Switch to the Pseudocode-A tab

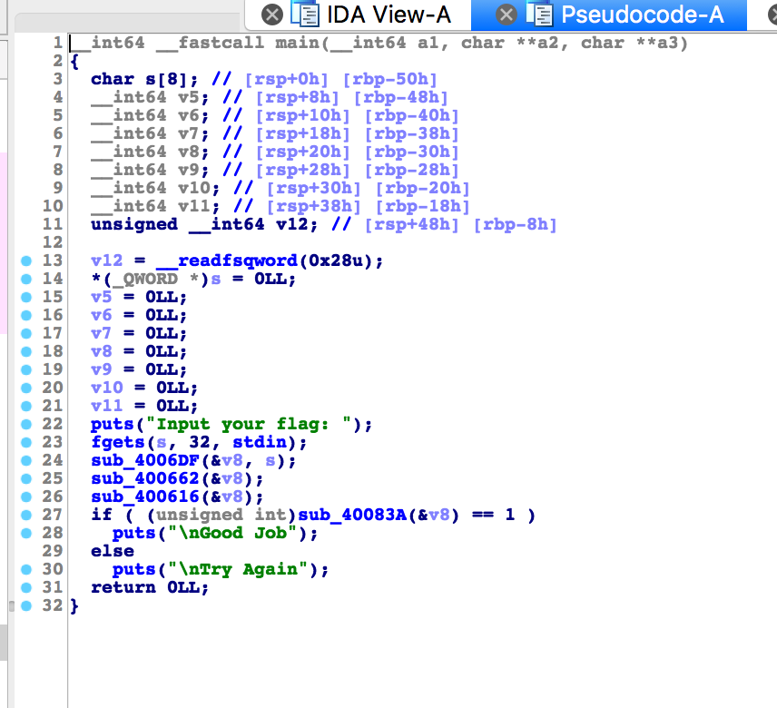pos(643,15)
